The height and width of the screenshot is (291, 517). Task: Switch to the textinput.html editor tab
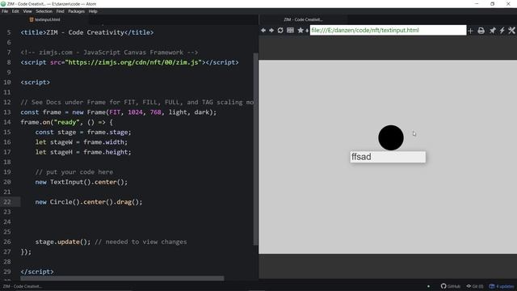(x=45, y=19)
